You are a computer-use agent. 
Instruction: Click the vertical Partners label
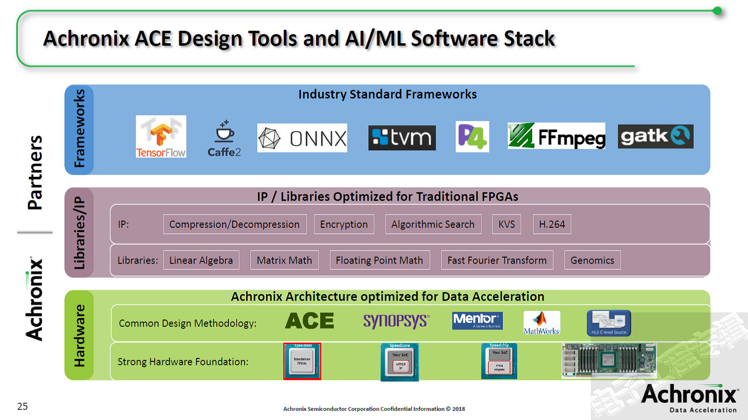pos(35,173)
